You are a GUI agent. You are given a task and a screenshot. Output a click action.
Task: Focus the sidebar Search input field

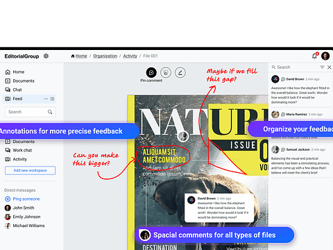click(x=31, y=112)
